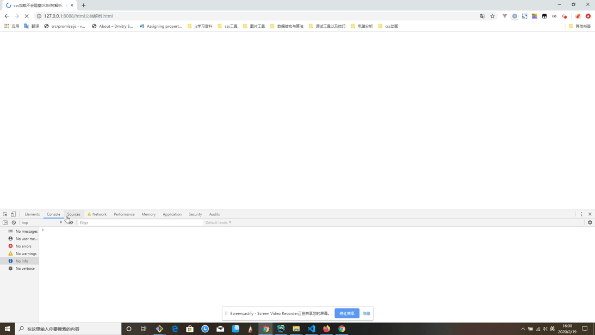
Task: Click the browser forward arrow
Action: (x=17, y=16)
